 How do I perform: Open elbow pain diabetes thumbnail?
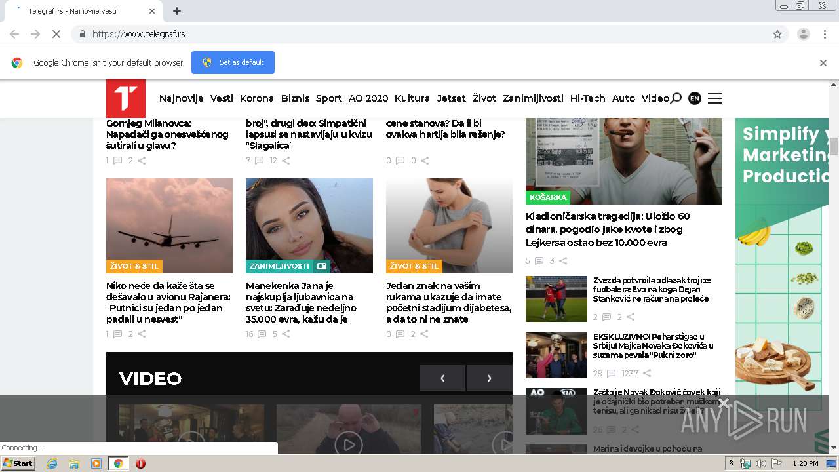(449, 226)
